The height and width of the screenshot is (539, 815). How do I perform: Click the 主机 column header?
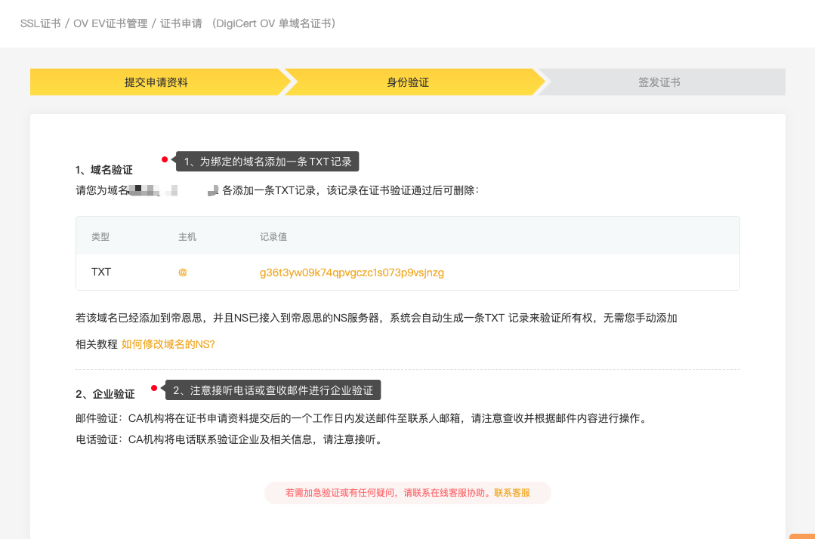(x=187, y=237)
